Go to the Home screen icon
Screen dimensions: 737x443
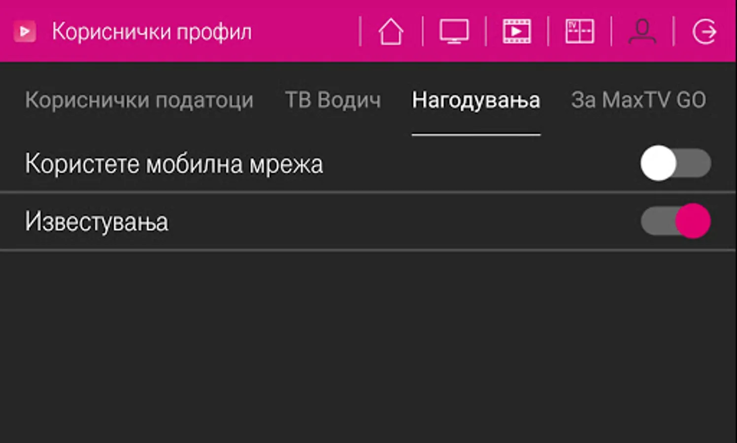[x=391, y=32]
